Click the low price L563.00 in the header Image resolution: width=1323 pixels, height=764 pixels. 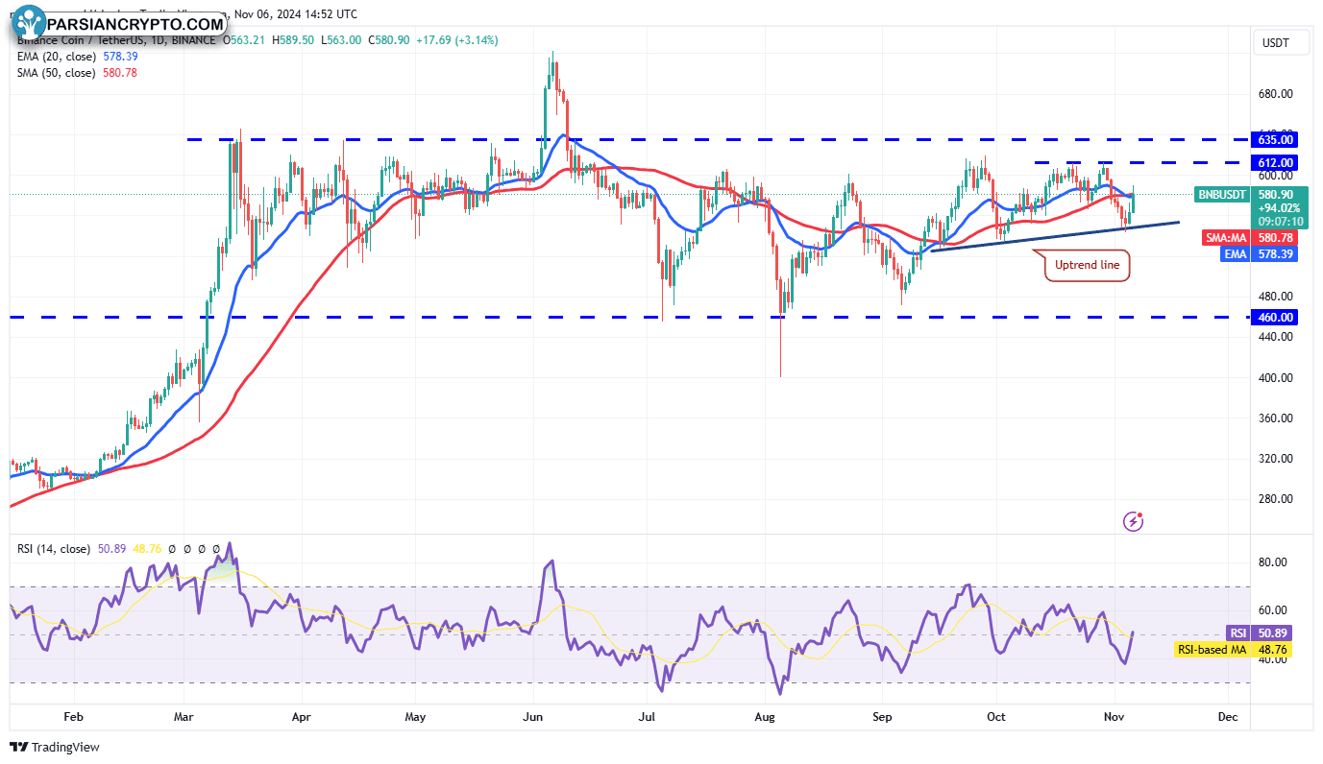click(342, 40)
